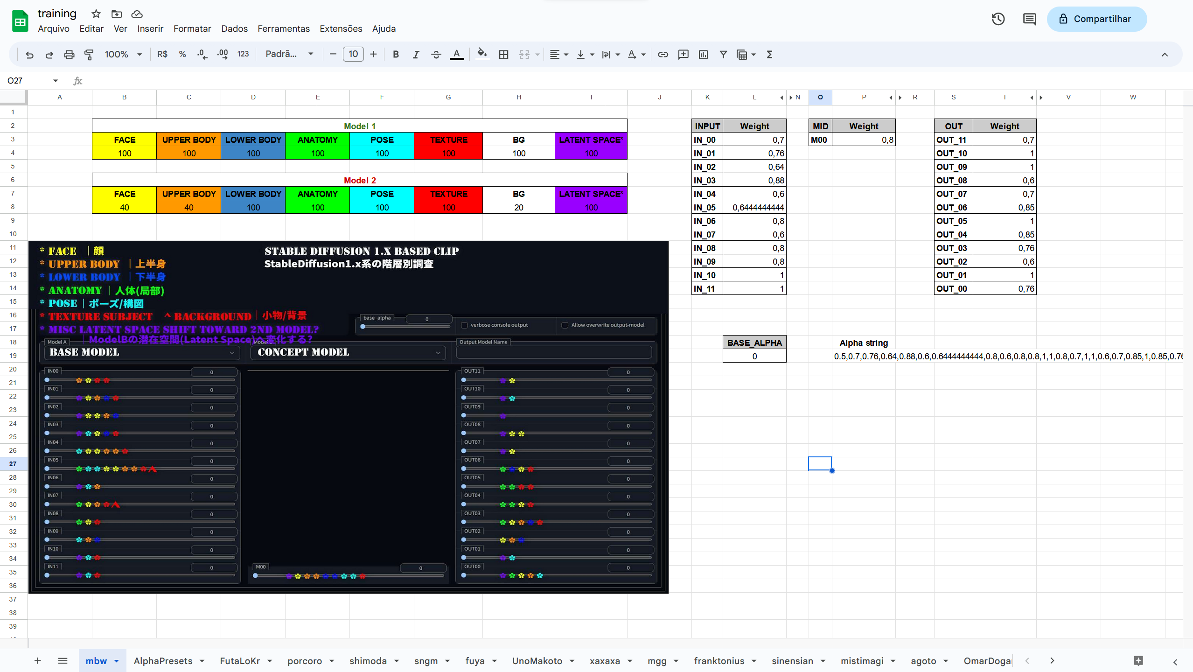The width and height of the screenshot is (1193, 672).
Task: Open the Inserir menu
Action: 150,28
